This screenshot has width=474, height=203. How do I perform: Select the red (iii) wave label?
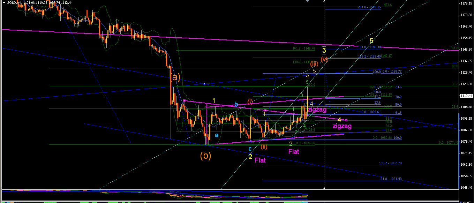pos(314,63)
